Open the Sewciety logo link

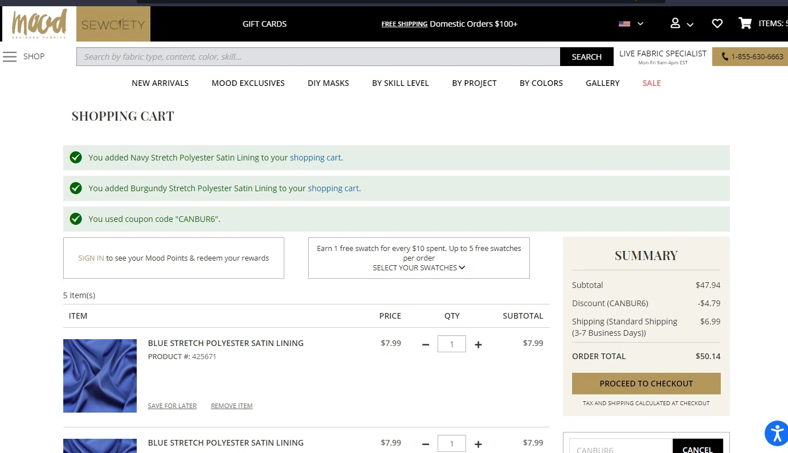(113, 24)
